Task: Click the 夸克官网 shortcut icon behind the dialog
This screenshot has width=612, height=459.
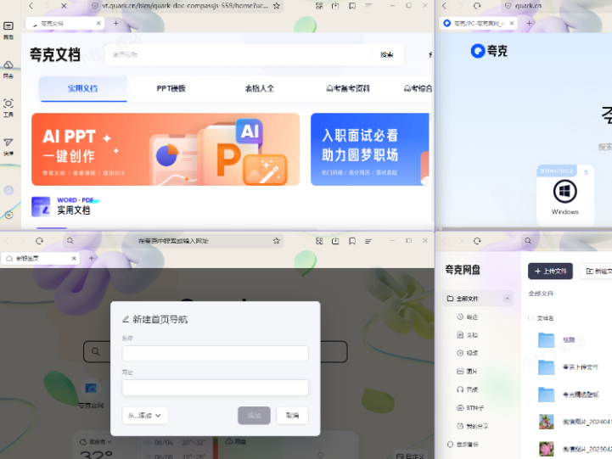Action: [91, 389]
